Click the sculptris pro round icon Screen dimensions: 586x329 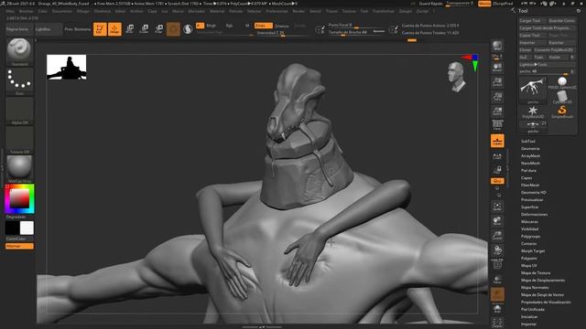pos(188,29)
